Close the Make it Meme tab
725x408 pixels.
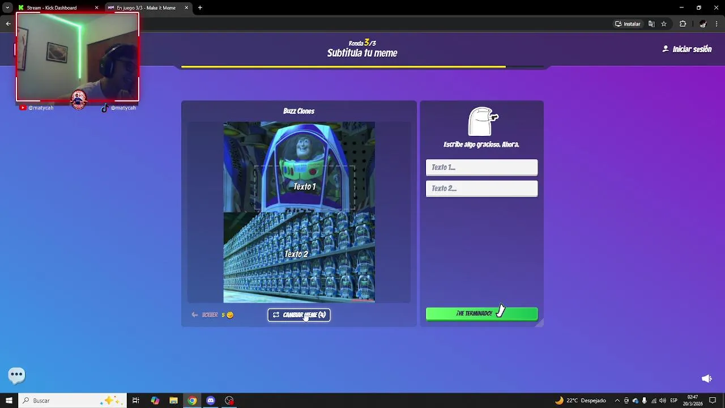click(186, 8)
